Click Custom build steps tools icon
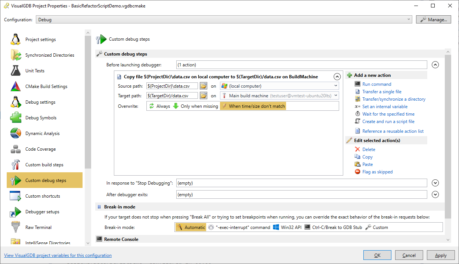 (x=16, y=164)
